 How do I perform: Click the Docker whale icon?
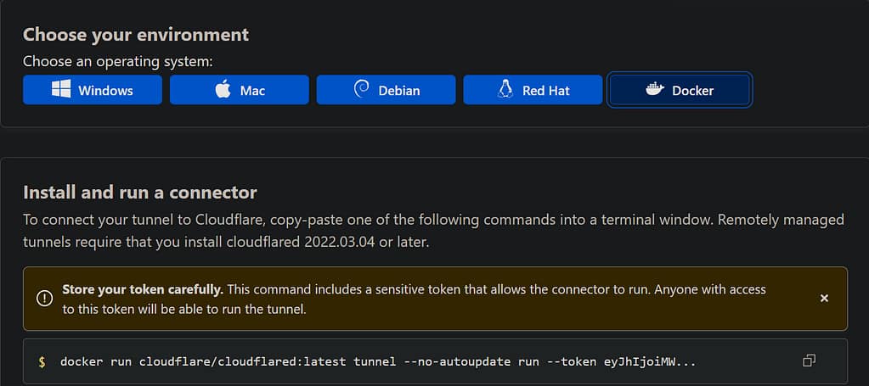tap(654, 90)
